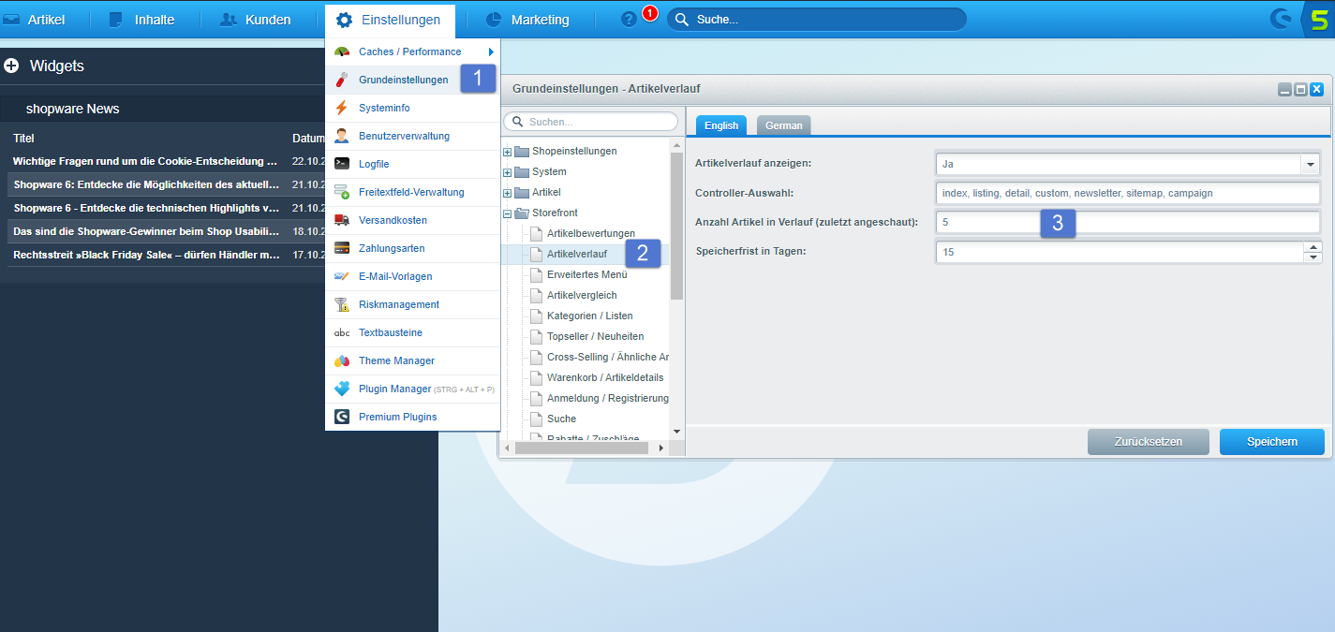This screenshot has width=1335, height=632.
Task: Open the Artikelverlauf anzeigen dropdown
Action: [x=1309, y=164]
